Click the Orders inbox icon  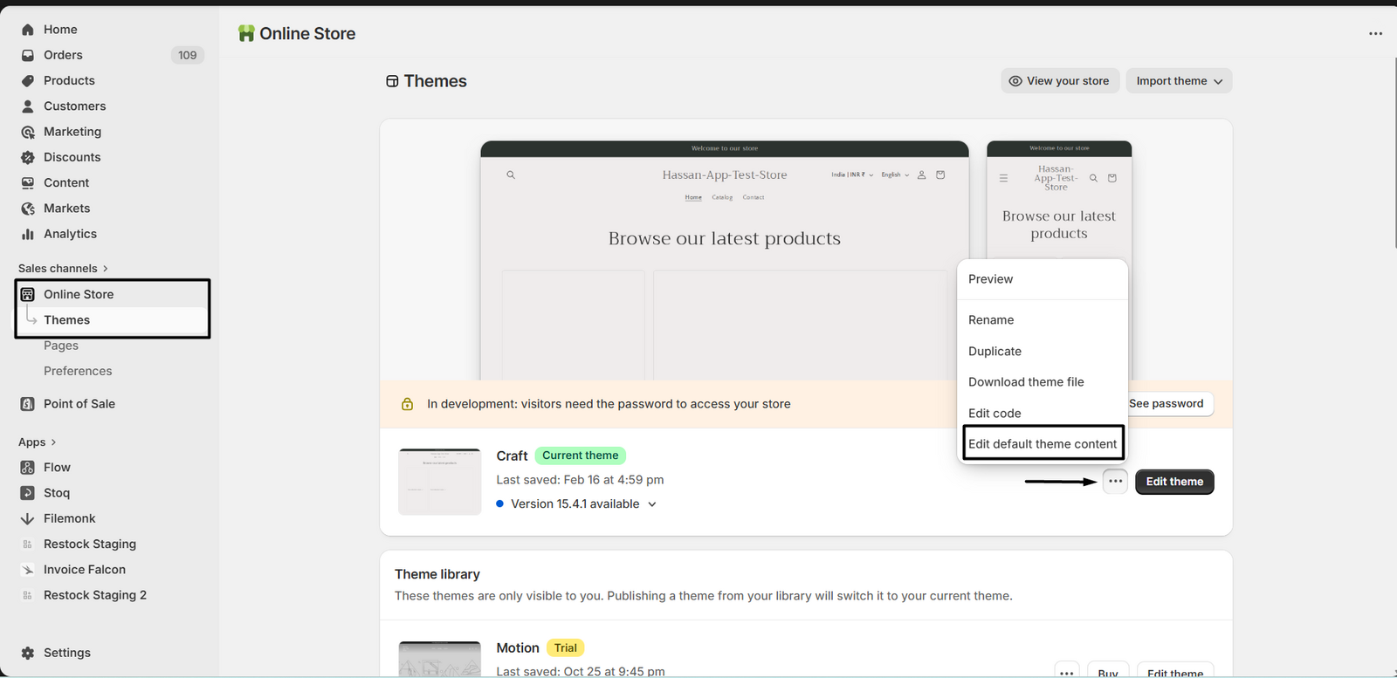point(28,55)
